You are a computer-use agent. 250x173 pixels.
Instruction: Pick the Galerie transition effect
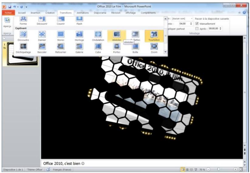pos(79,48)
